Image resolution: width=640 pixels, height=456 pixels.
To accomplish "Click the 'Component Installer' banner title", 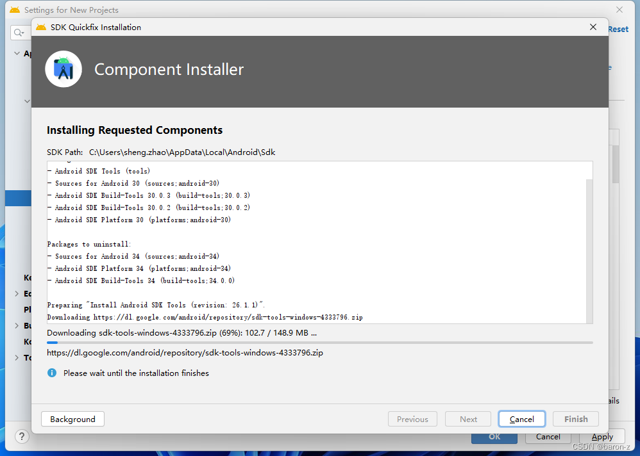I will pyautogui.click(x=169, y=69).
